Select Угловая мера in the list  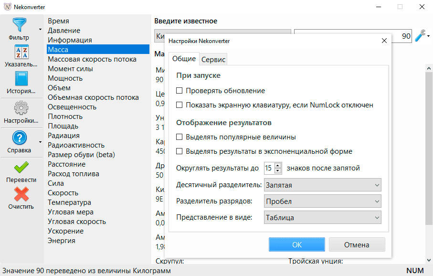tap(71, 212)
